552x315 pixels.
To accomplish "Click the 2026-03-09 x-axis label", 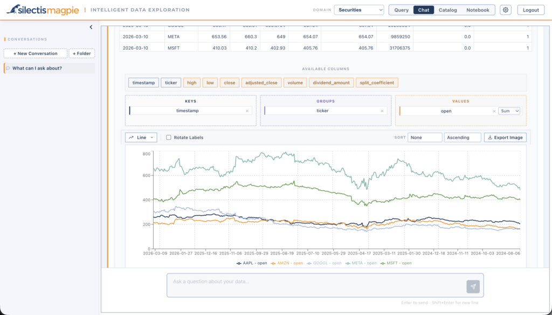I will (155, 254).
